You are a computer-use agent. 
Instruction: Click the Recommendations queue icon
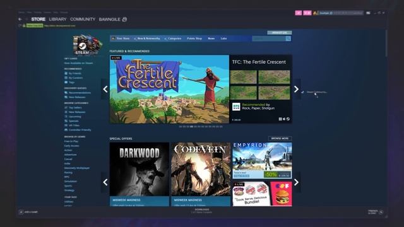tap(66, 93)
